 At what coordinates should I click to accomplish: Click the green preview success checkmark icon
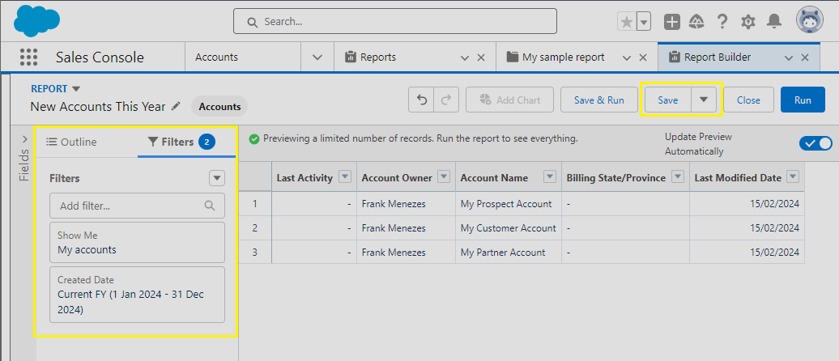(254, 139)
